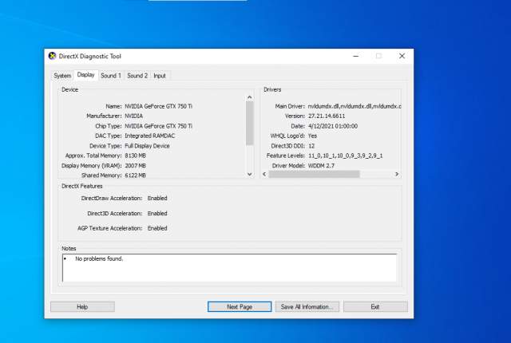
Task: Click AGP Texture Acceleration Enabled value
Action: click(x=157, y=228)
